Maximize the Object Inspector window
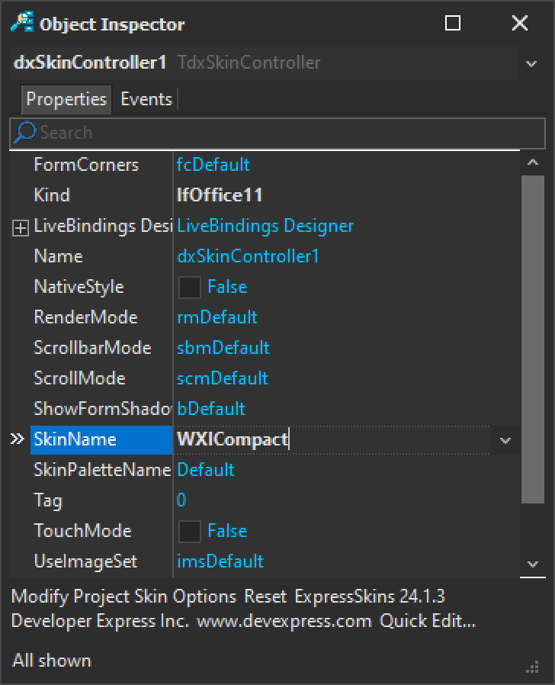Viewport: 555px width, 685px height. pos(453,24)
